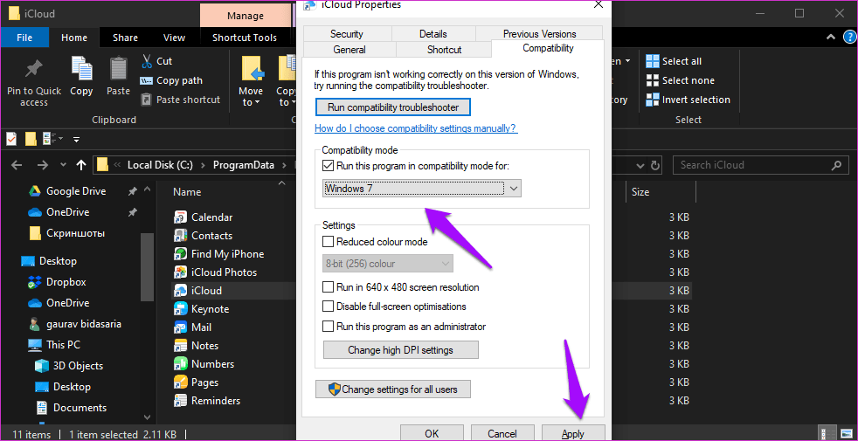This screenshot has width=858, height=441.
Task: Open the recent locations dropdown arrow
Action: [x=64, y=165]
